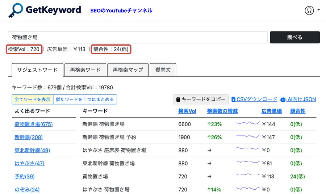Click the ↑26% growth value

pyautogui.click(x=214, y=137)
